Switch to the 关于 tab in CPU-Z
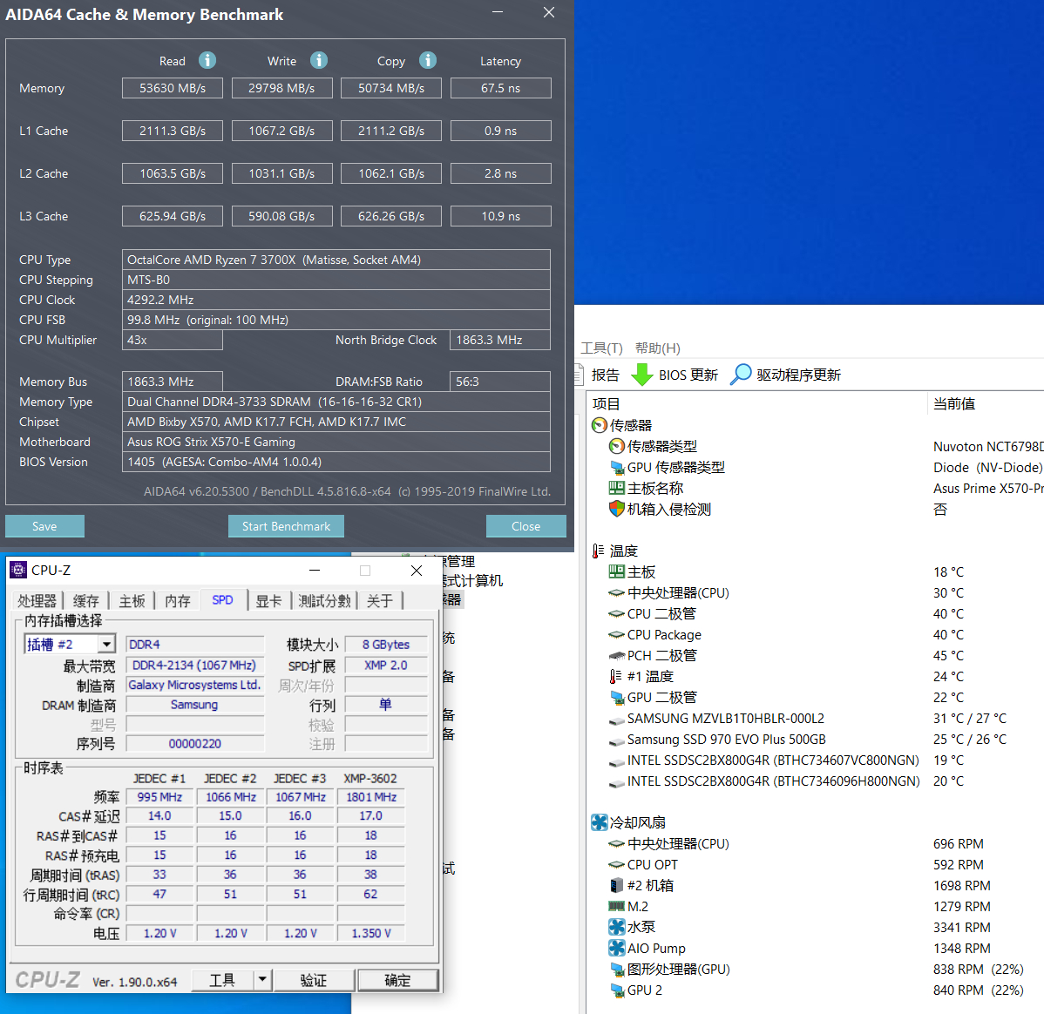 (380, 600)
